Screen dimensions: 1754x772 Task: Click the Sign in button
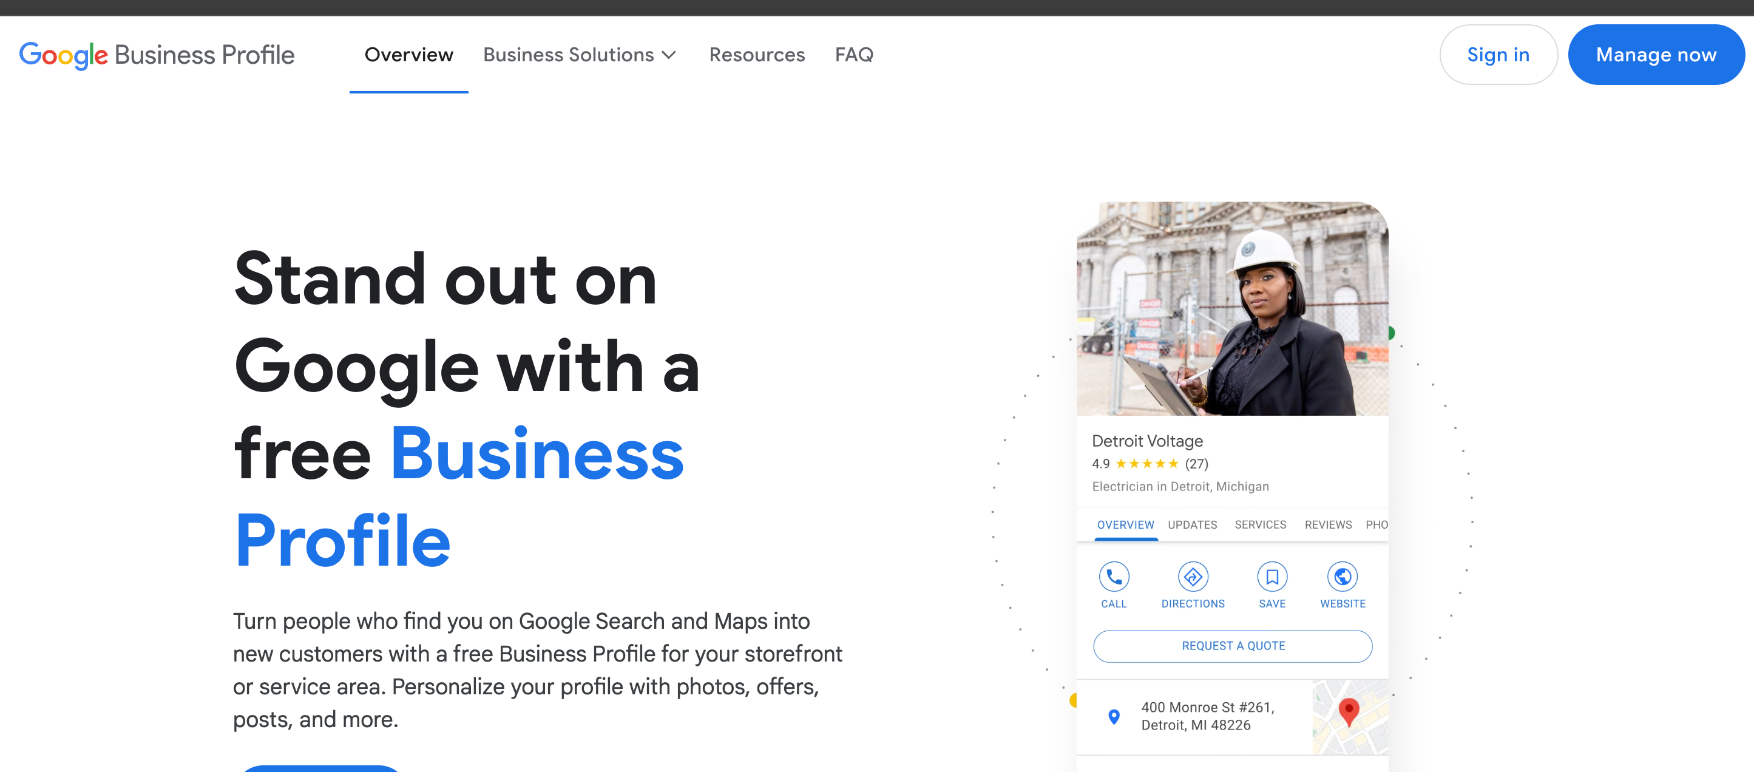pos(1498,55)
